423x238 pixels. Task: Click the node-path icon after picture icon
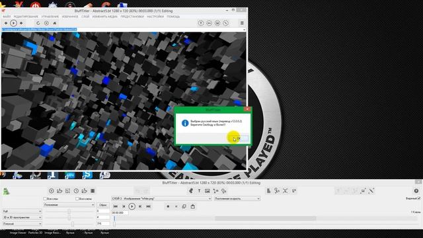[x=215, y=191]
